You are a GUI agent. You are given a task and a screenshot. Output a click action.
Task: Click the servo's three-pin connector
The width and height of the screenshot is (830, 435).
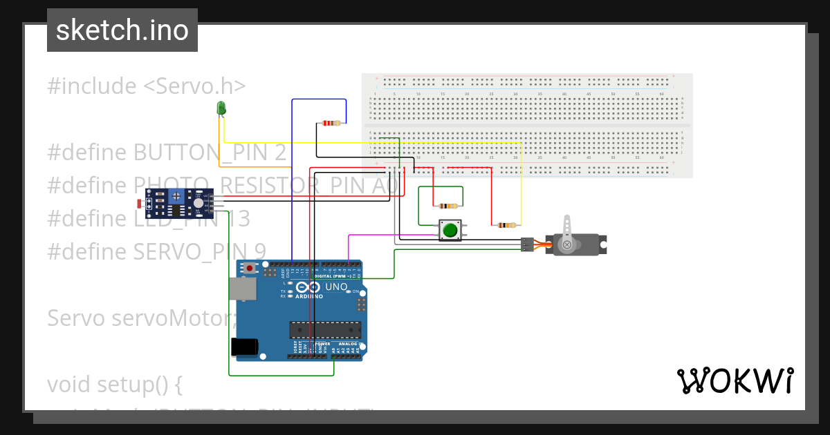point(528,244)
